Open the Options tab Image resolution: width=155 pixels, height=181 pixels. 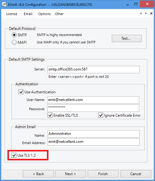tap(44, 14)
